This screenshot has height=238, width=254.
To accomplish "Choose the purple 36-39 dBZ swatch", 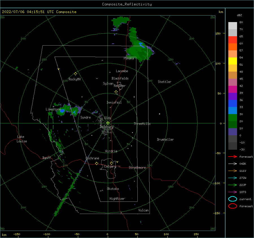I will [233, 96].
